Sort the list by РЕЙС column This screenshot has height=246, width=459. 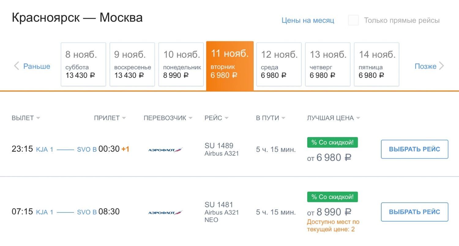click(216, 118)
